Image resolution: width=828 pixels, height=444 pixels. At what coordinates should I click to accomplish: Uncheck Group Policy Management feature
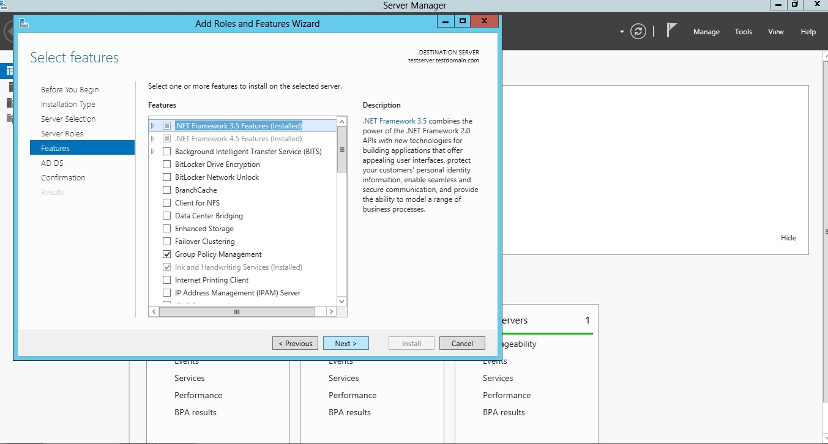166,254
